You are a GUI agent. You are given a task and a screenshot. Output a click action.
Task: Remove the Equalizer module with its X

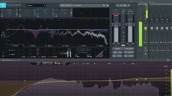pyautogui.click(x=17, y=10)
